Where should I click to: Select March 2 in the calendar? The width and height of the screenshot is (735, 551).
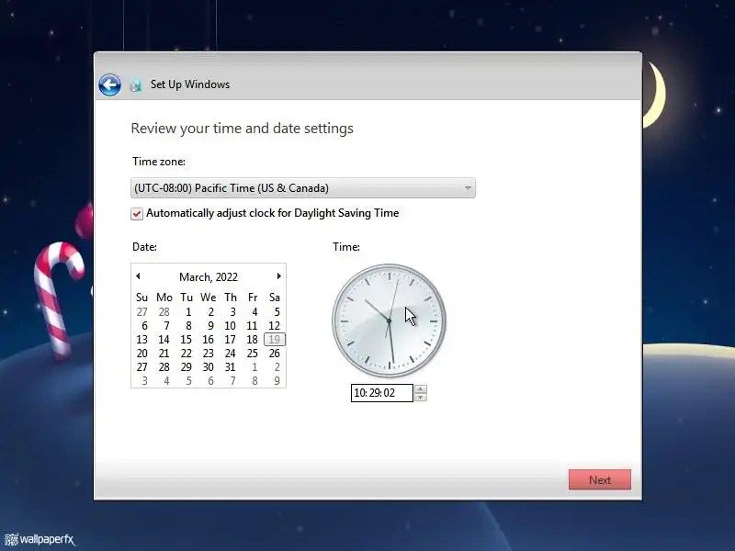tap(211, 312)
